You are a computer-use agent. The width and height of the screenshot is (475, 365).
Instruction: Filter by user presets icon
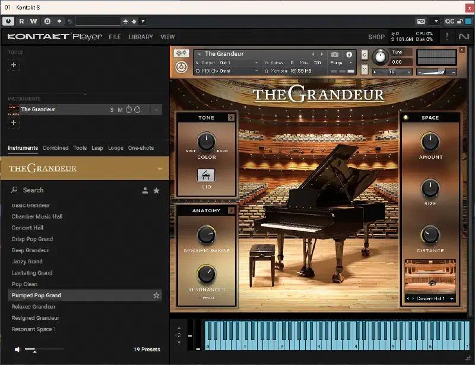click(145, 191)
